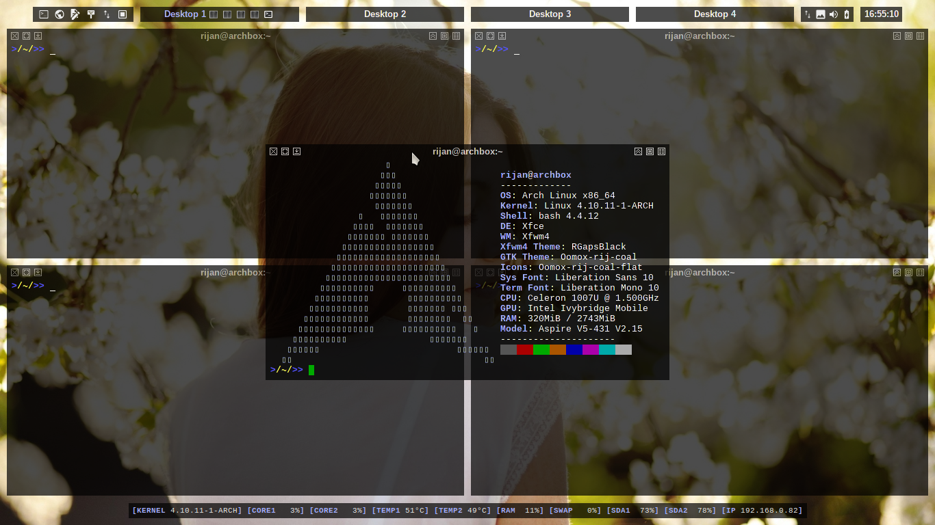This screenshot has width=935, height=525.
Task: Click the 'Model: Aspire V5-431 V2.15' line
Action: click(572, 329)
